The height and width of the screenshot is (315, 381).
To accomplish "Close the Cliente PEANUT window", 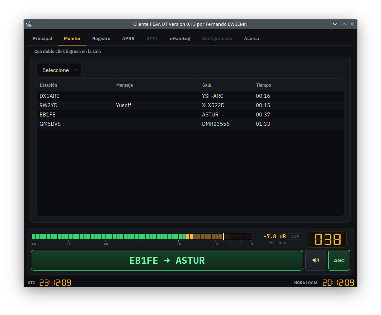I will click(352, 24).
